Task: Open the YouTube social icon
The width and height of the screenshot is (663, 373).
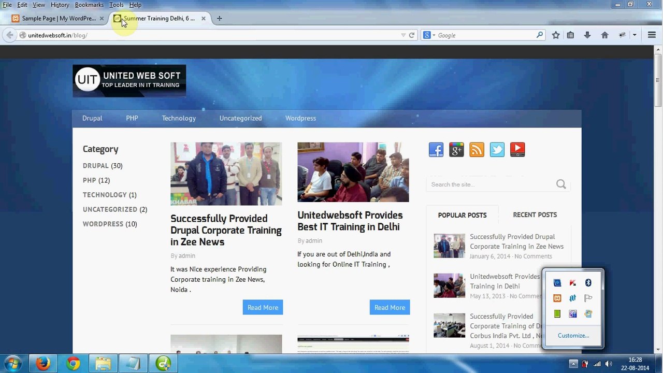Action: 517,150
